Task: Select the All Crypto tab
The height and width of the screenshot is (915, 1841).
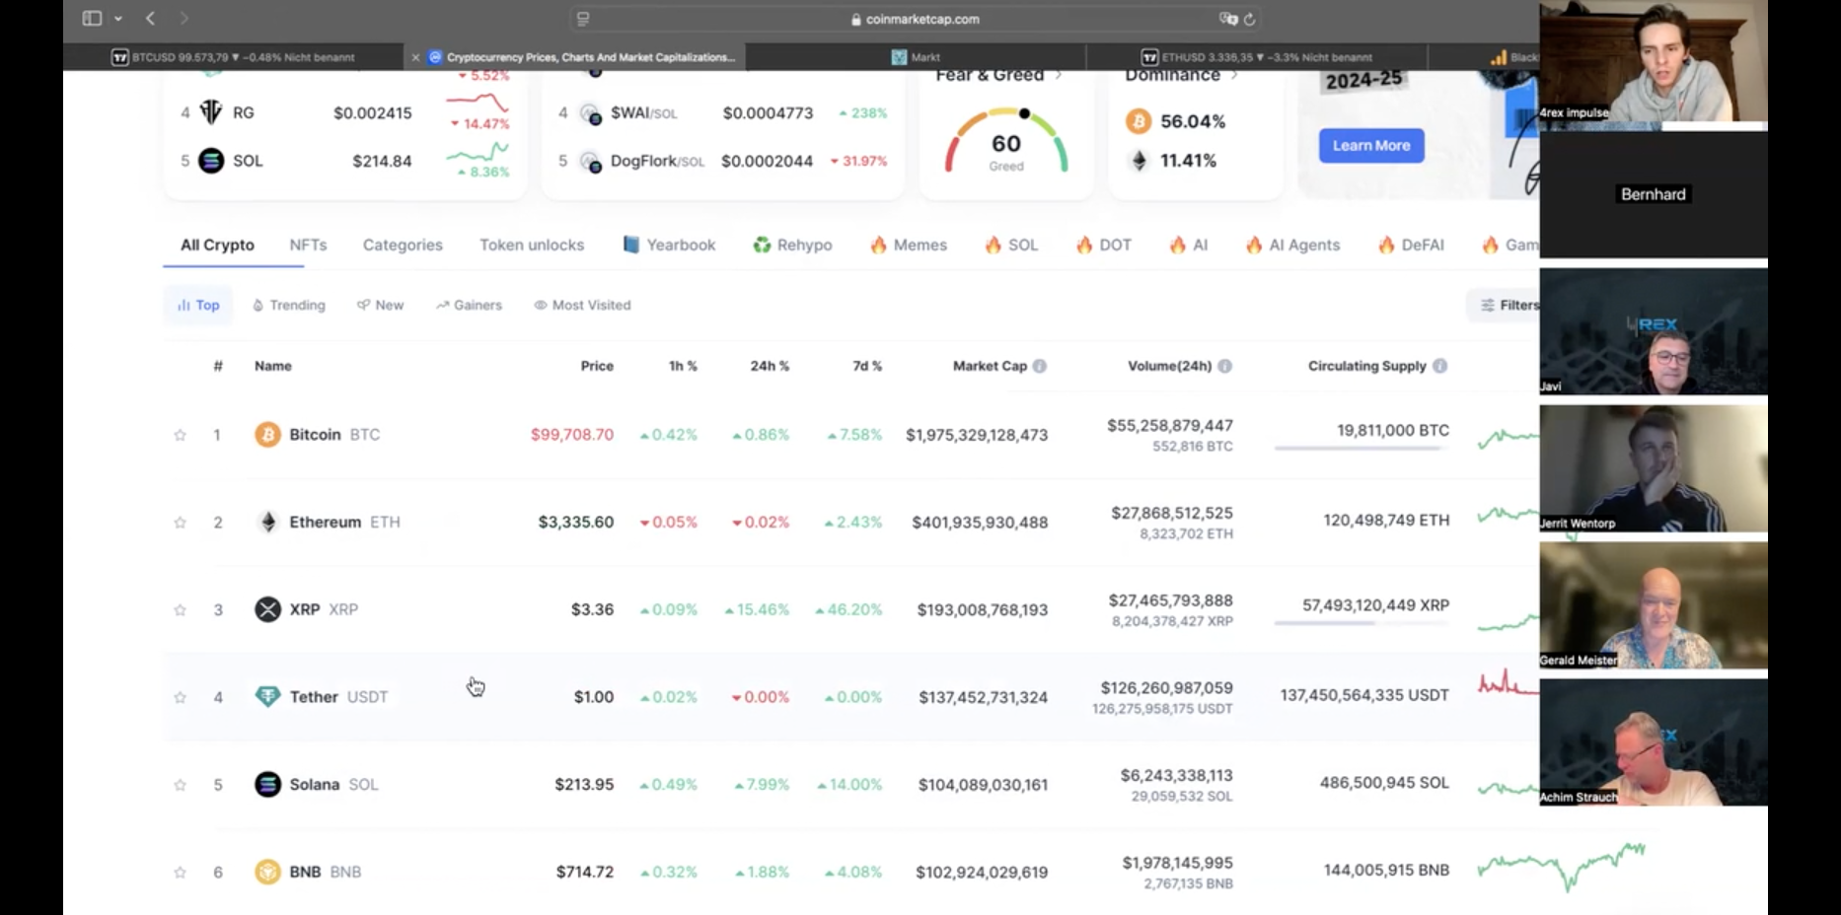Action: coord(217,245)
